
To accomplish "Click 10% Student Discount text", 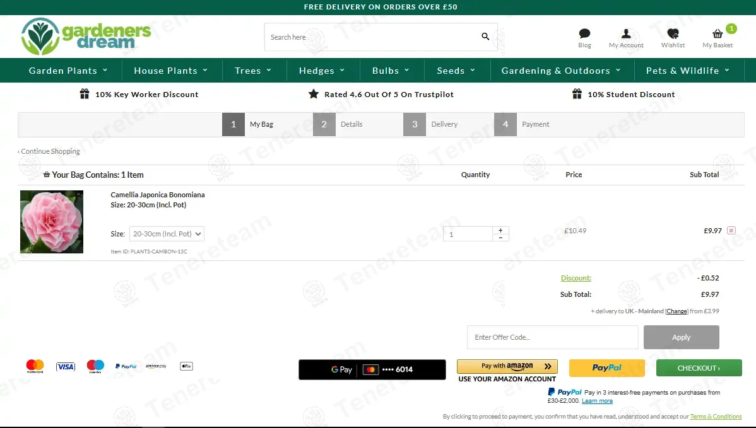I will [631, 95].
